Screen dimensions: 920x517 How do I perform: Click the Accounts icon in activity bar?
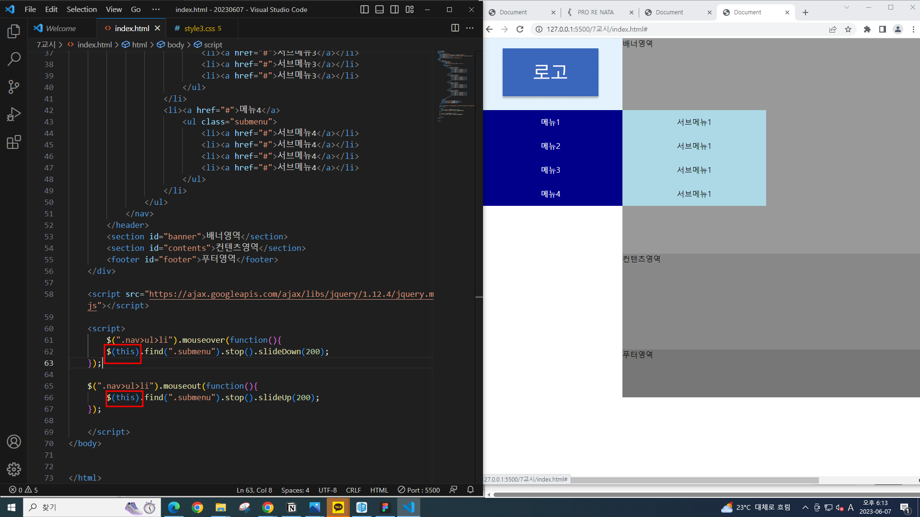pyautogui.click(x=14, y=441)
